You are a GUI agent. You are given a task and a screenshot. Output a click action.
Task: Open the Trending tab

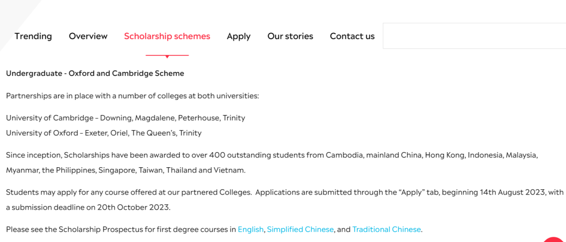click(x=33, y=36)
